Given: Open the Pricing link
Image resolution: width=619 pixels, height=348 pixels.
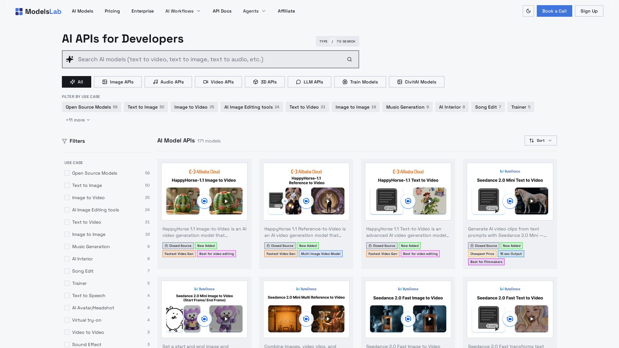Looking at the screenshot, I should tap(112, 11).
